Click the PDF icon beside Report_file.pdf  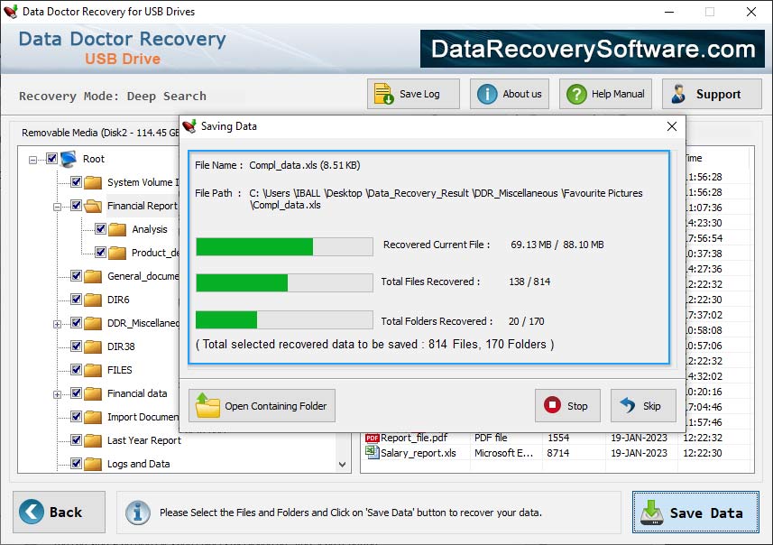click(x=369, y=439)
